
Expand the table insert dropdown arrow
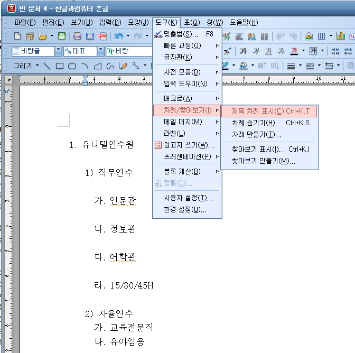click(331, 36)
